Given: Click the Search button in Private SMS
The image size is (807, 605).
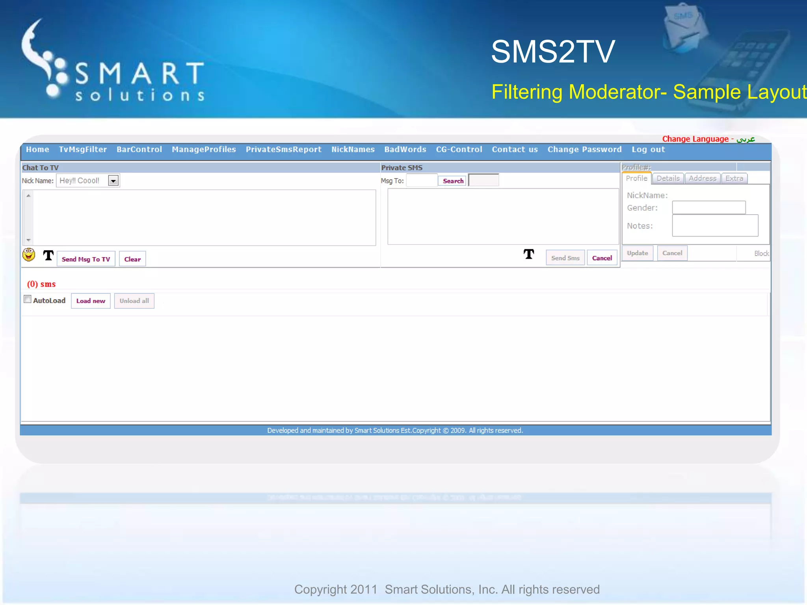Looking at the screenshot, I should (x=453, y=181).
